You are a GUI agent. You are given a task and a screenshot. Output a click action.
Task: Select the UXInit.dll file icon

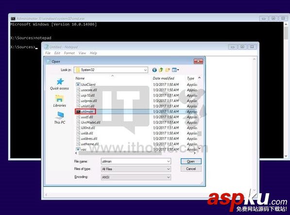pos(78,128)
